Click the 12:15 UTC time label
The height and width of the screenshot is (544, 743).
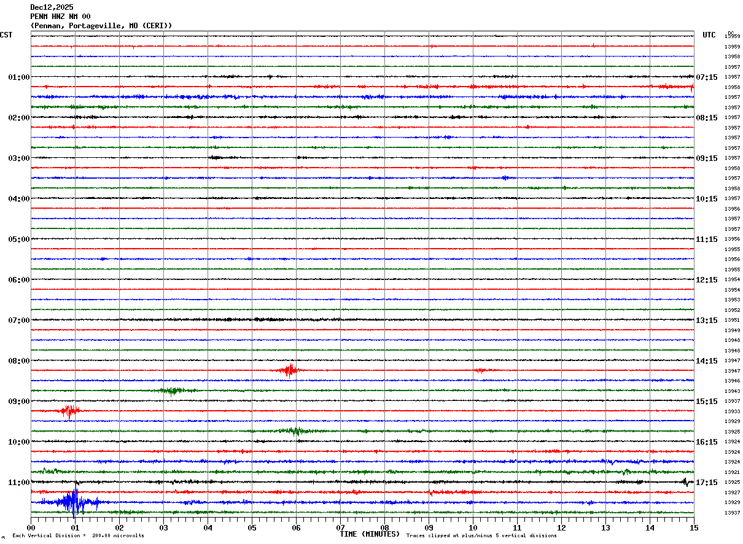click(x=707, y=280)
